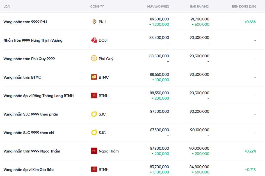Click the +0.66% change value for PNJ
The height and width of the screenshot is (176, 265).
[x=250, y=22]
